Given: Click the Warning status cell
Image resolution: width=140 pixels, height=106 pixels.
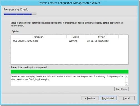Looking at the screenshot, I should [73, 41].
